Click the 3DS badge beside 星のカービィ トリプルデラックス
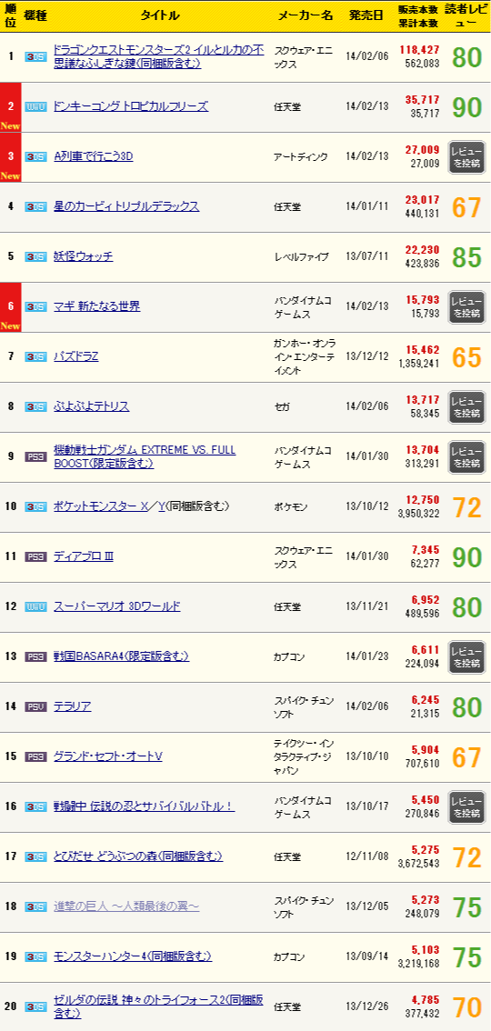Image resolution: width=491 pixels, height=1031 pixels. click(x=35, y=206)
